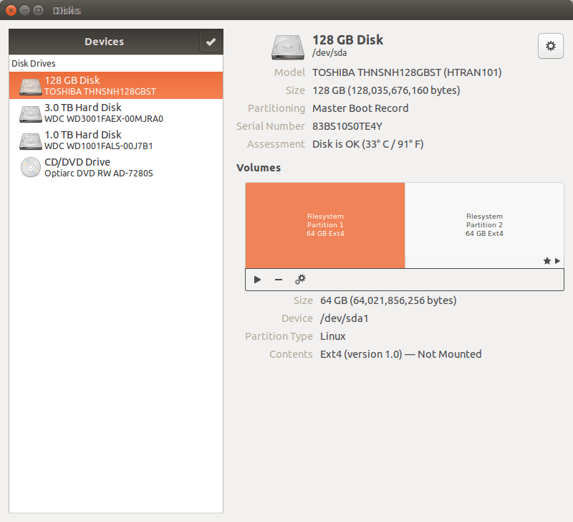
Task: Click the Devices panel header
Action: tap(104, 42)
